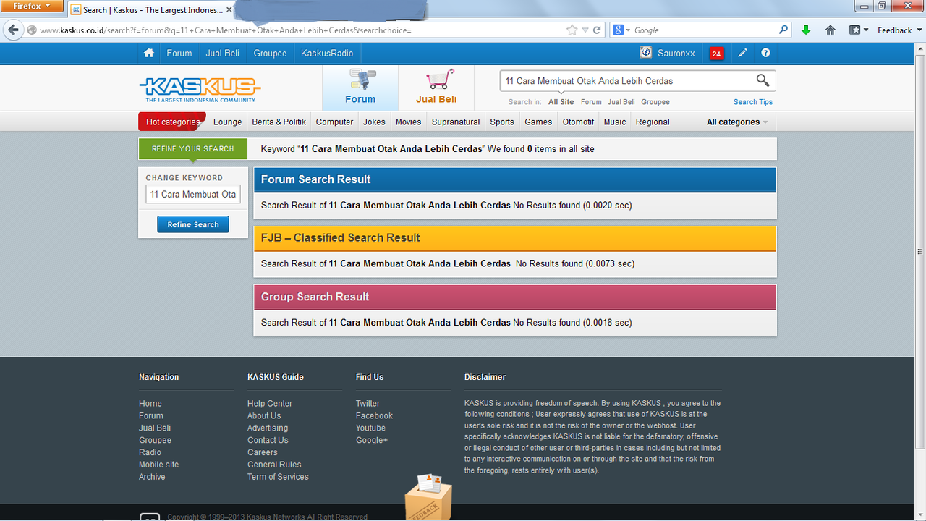The height and width of the screenshot is (521, 926).
Task: Open the Careers footer link
Action: point(262,452)
